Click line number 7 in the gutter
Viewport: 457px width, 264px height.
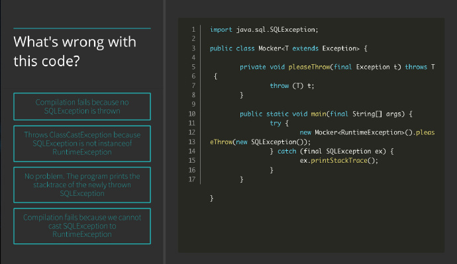(193, 85)
